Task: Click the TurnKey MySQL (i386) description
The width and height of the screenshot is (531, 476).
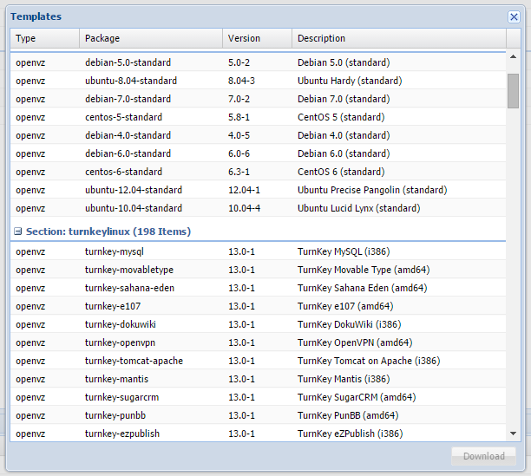Action: [x=344, y=251]
